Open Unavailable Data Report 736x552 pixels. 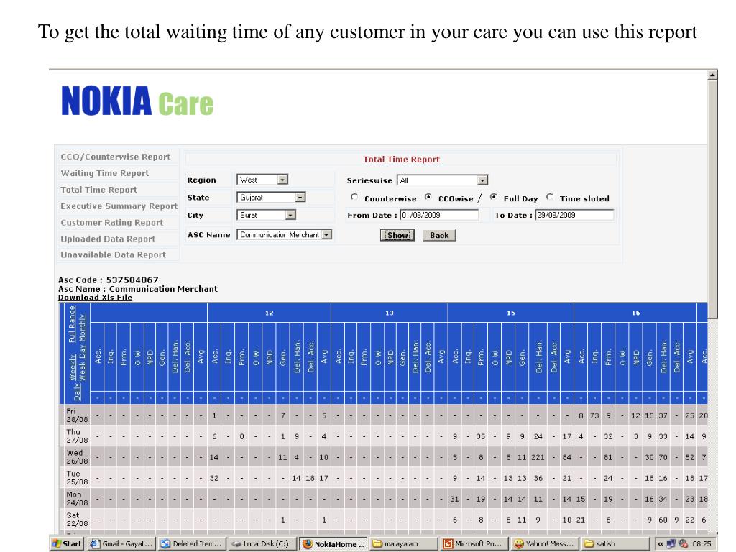tap(113, 255)
